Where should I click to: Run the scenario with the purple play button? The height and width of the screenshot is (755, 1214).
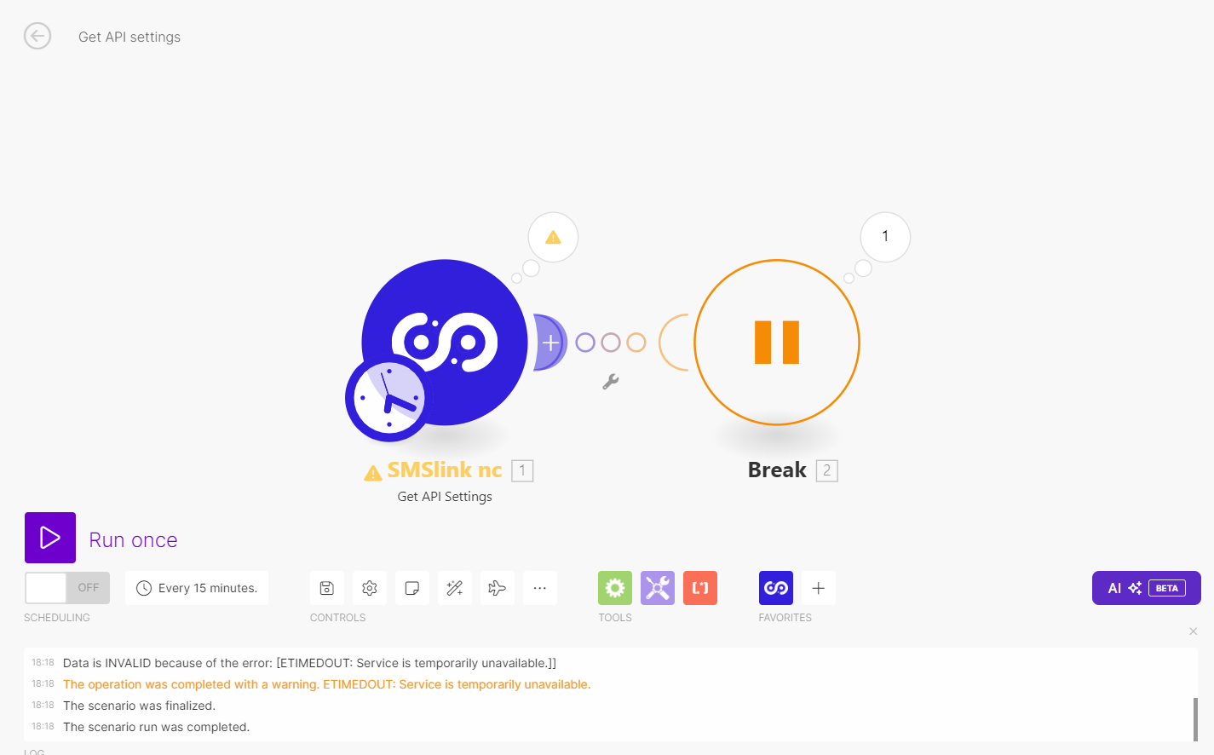coord(50,538)
